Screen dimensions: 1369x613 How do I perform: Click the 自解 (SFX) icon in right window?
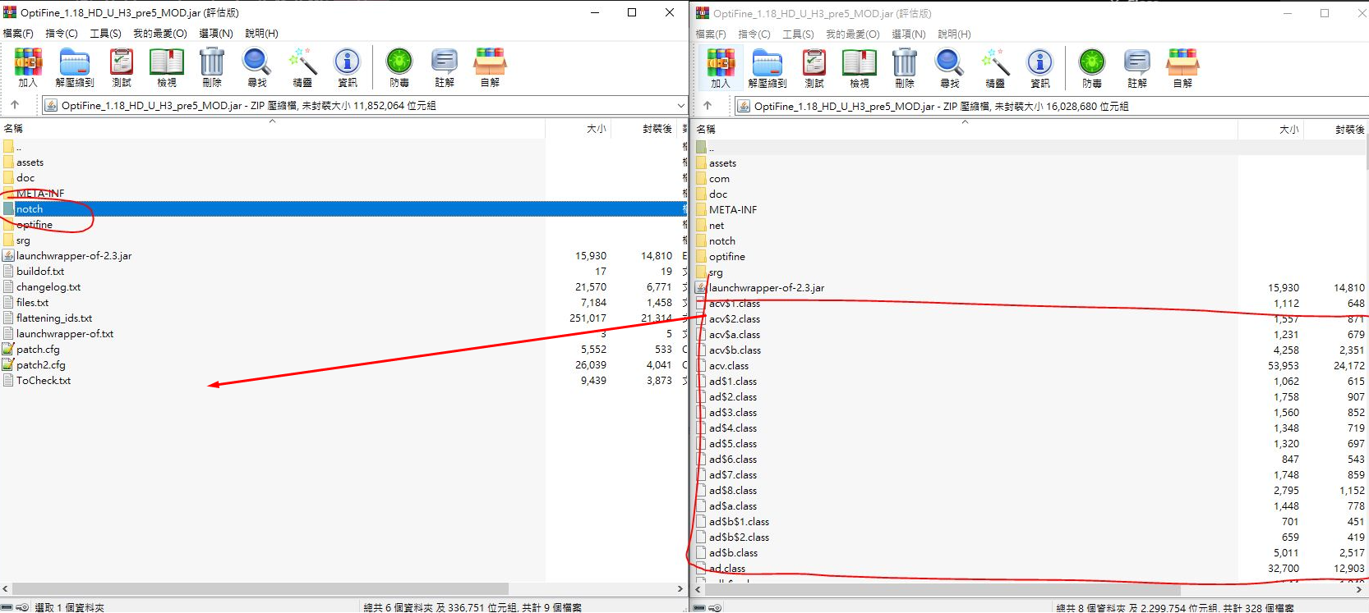point(1182,68)
